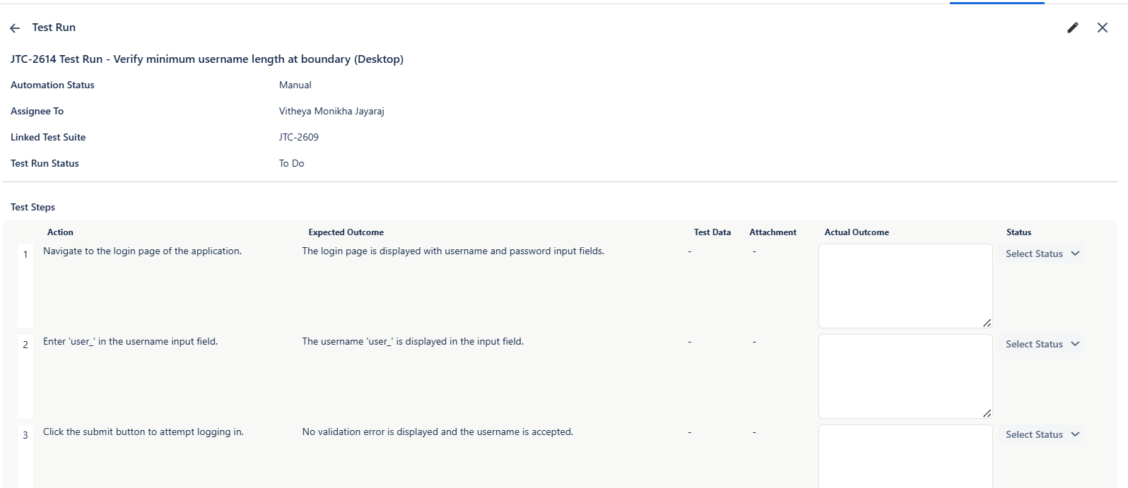Select step number 2 cell
1128x488 pixels.
click(25, 345)
